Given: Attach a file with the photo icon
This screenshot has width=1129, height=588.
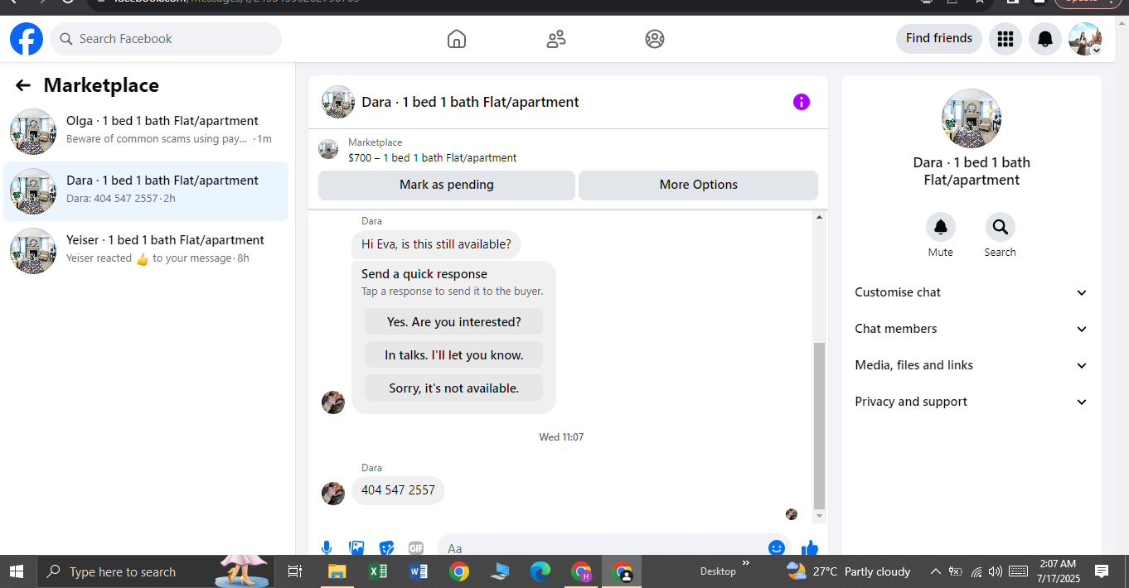Looking at the screenshot, I should tap(356, 548).
